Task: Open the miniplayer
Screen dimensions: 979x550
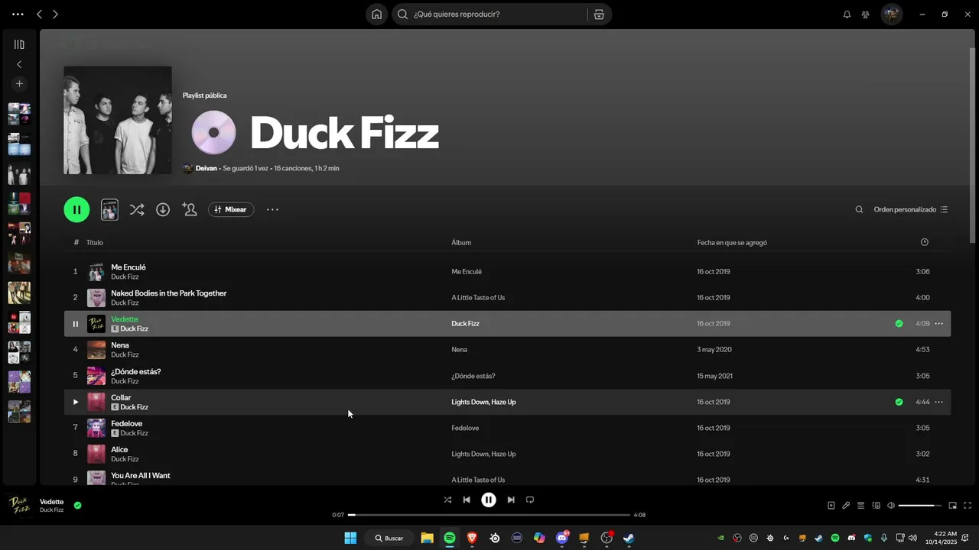Action: click(x=953, y=506)
